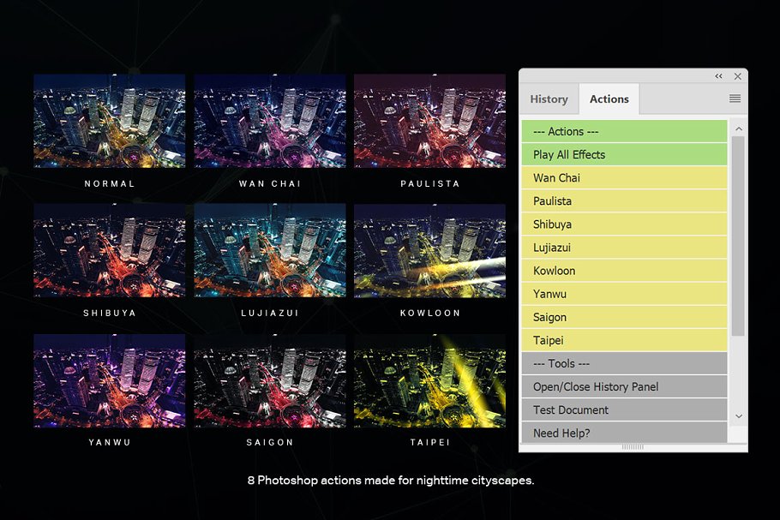The width and height of the screenshot is (780, 520).
Task: Click the scrollbar down arrow
Action: click(738, 415)
